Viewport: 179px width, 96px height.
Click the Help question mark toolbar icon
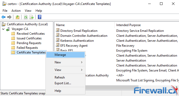tap(39, 17)
